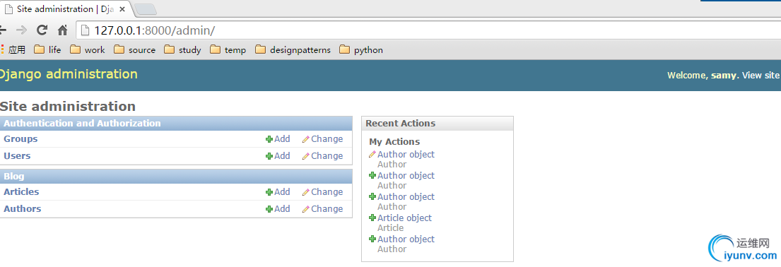This screenshot has height=267, width=781.
Task: Open the Articles model link
Action: [21, 192]
